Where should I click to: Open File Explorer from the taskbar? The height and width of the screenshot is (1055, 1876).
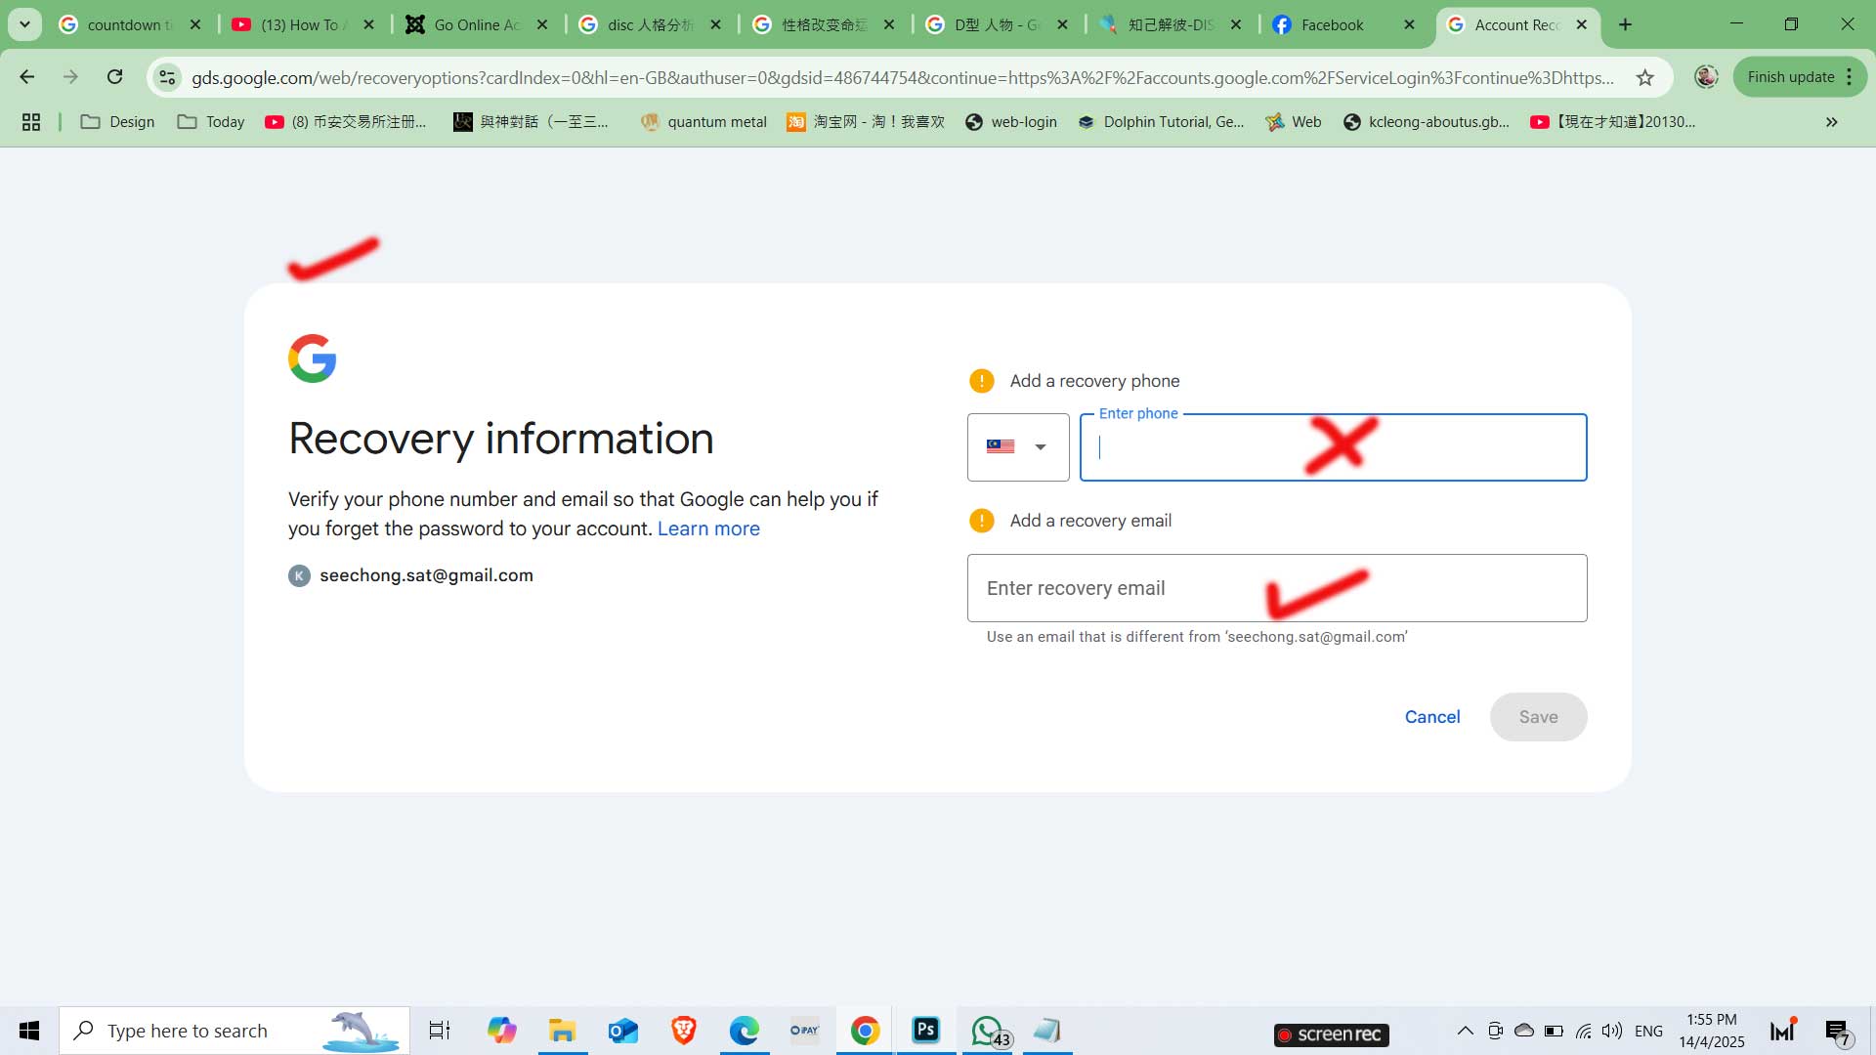[562, 1031]
